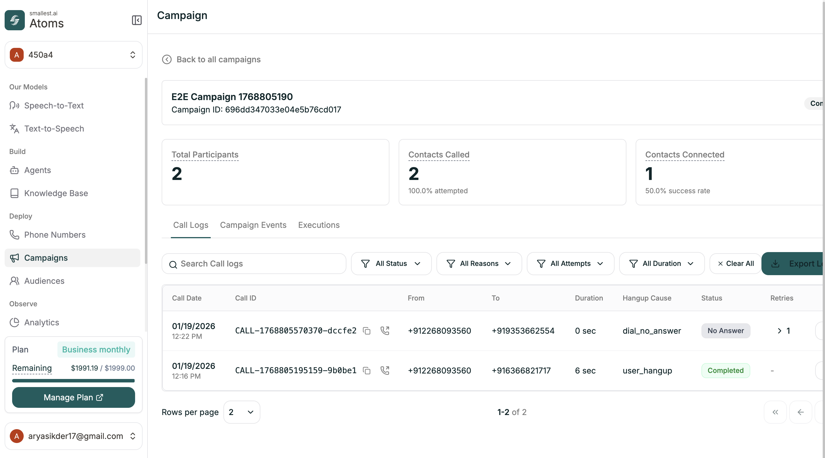Switch to the Executions tab
The width and height of the screenshot is (825, 458).
(319, 225)
